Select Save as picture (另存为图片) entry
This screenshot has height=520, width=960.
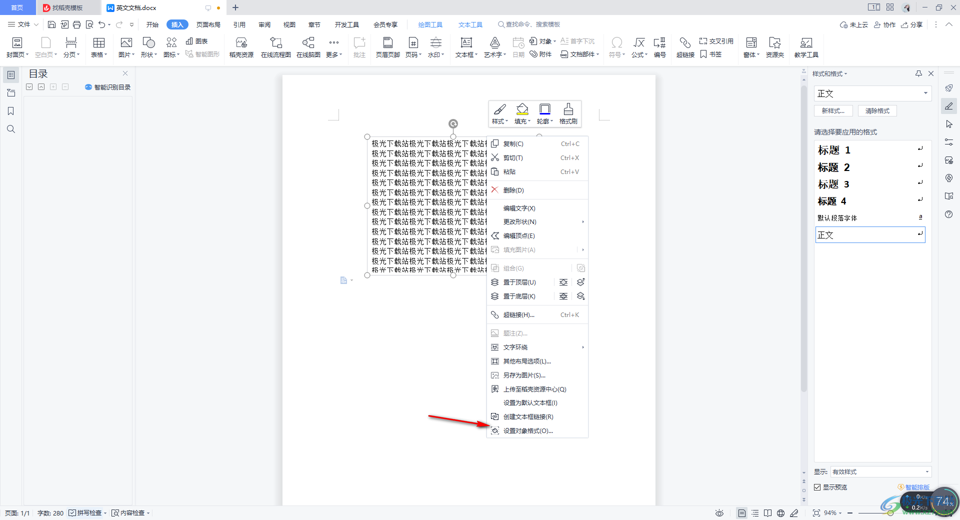(537, 375)
